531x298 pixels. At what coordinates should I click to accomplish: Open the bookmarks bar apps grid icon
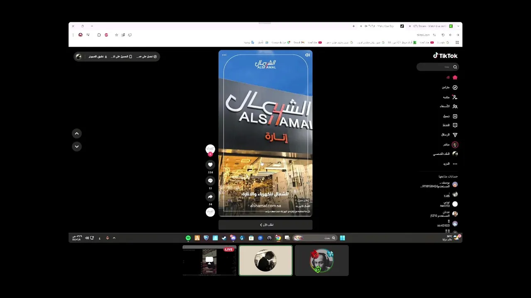tap(457, 42)
